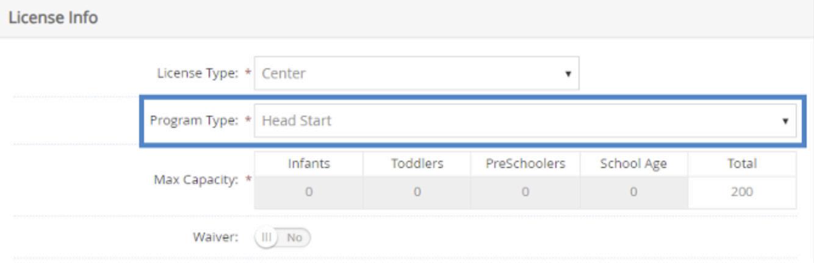Open the License Type combo box showing Center
The image size is (814, 263).
(416, 74)
